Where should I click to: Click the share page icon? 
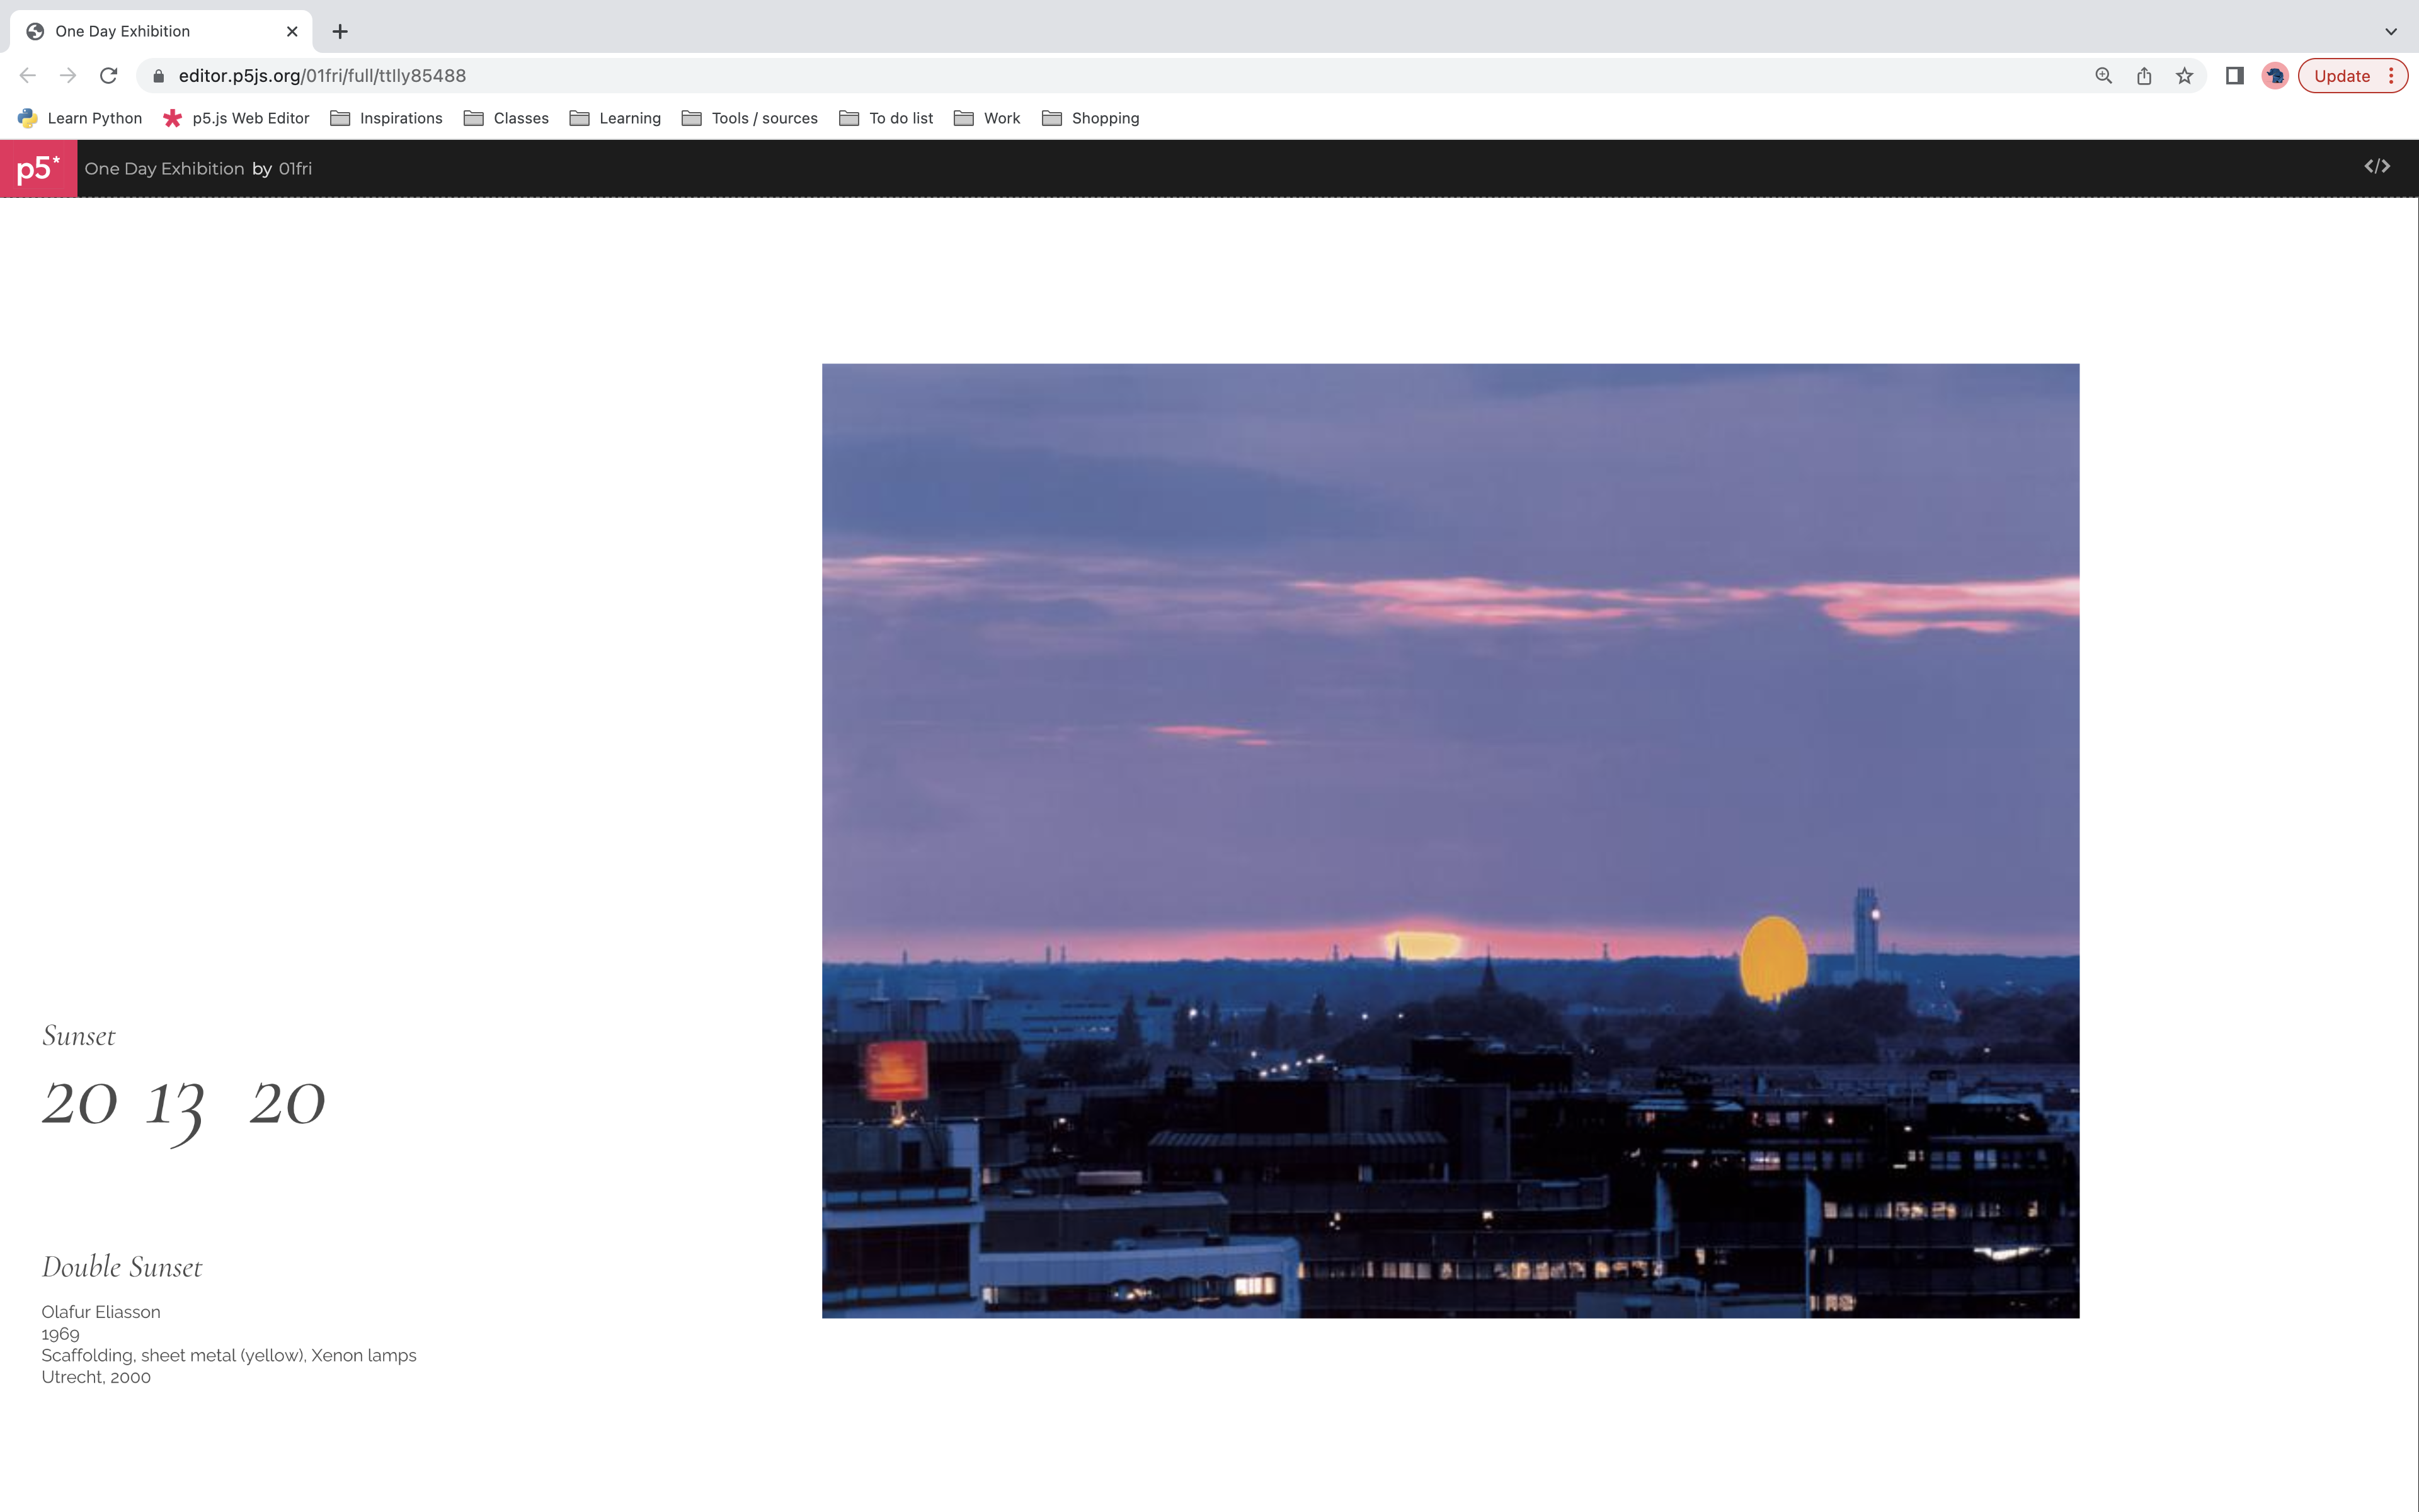2144,76
